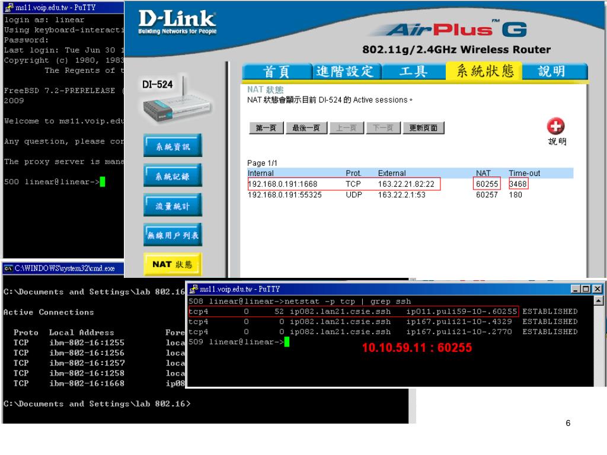The width and height of the screenshot is (607, 455).
Task: Click ibm-802-16:1668 row in cmd window
Action: coord(95,383)
